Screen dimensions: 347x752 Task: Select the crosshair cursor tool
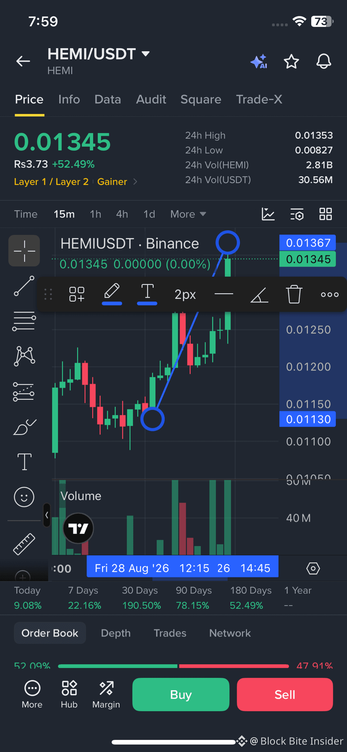tap(24, 251)
